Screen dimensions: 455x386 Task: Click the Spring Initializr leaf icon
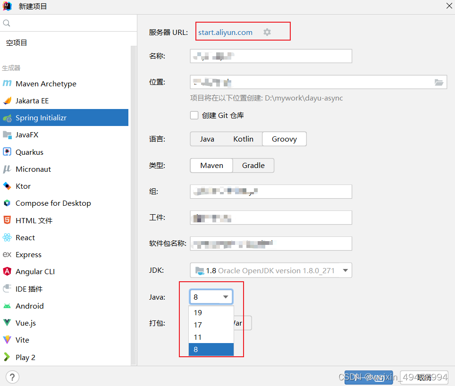[7, 118]
